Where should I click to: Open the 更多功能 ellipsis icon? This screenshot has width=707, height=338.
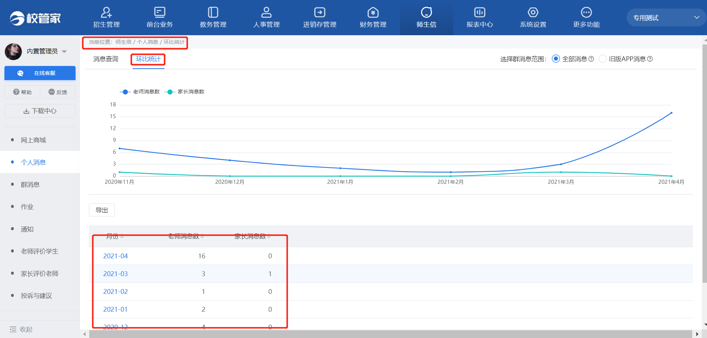pyautogui.click(x=586, y=12)
